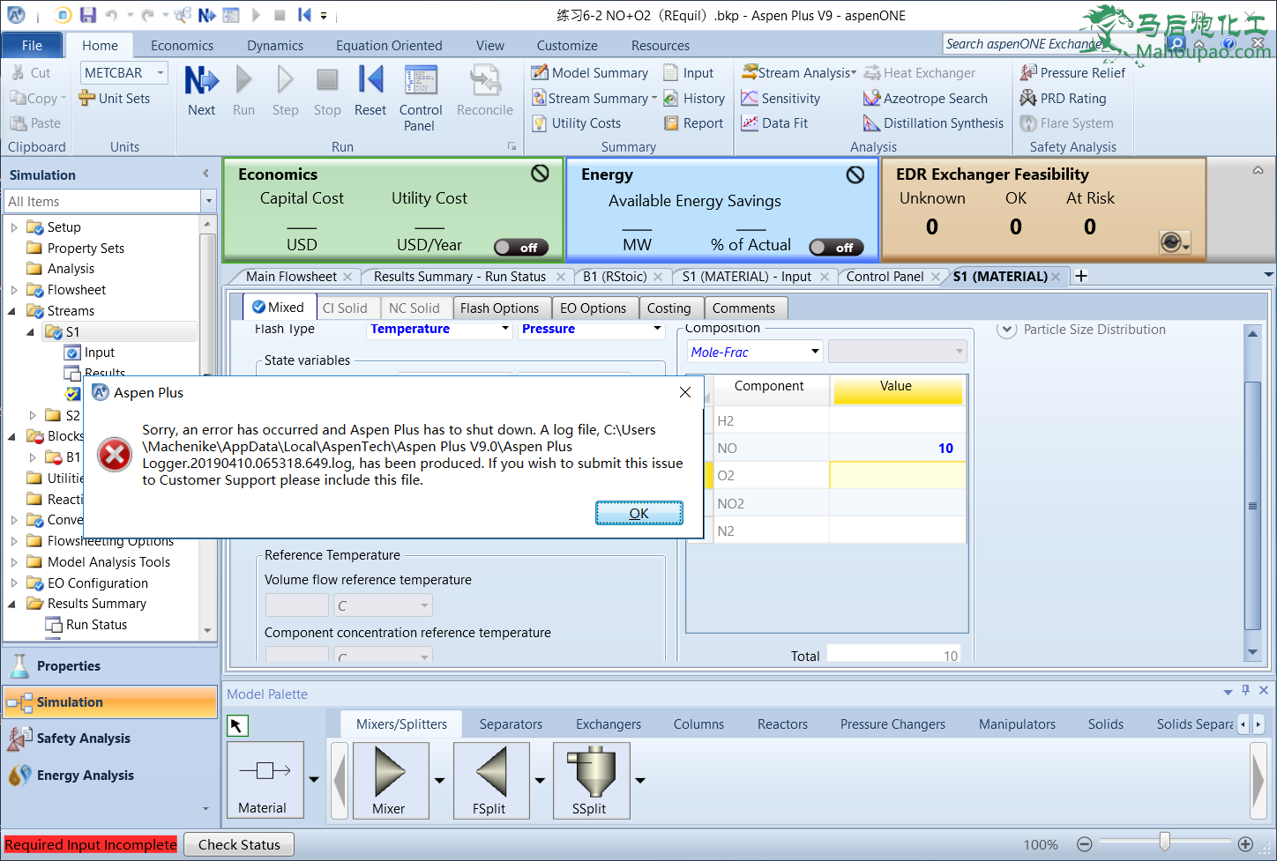Select the Mixer block icon
Image resolution: width=1277 pixels, height=861 pixels.
[x=390, y=780]
